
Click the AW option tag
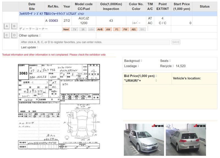tap(108, 29)
